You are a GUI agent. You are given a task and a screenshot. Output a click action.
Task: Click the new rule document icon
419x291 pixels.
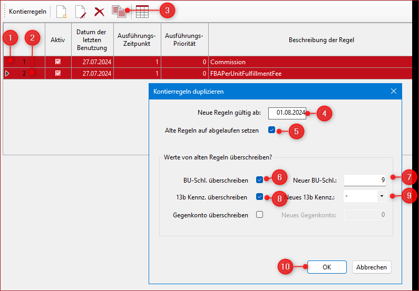[x=61, y=12]
